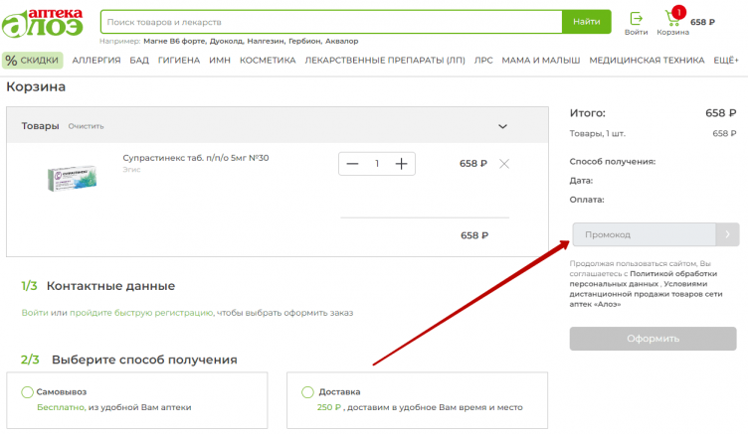This screenshot has width=748, height=434.
Task: Open the Скидки discounts section
Action: (33, 61)
